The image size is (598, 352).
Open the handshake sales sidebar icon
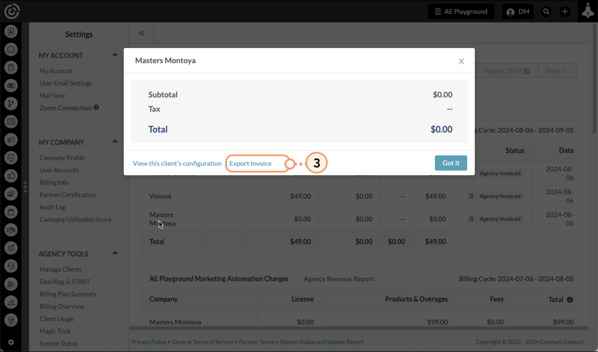click(11, 230)
